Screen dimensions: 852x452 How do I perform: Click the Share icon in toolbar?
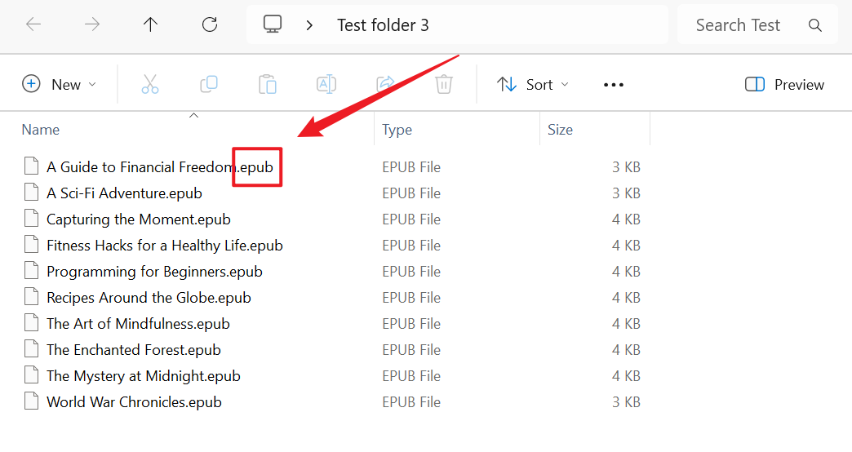coord(385,84)
